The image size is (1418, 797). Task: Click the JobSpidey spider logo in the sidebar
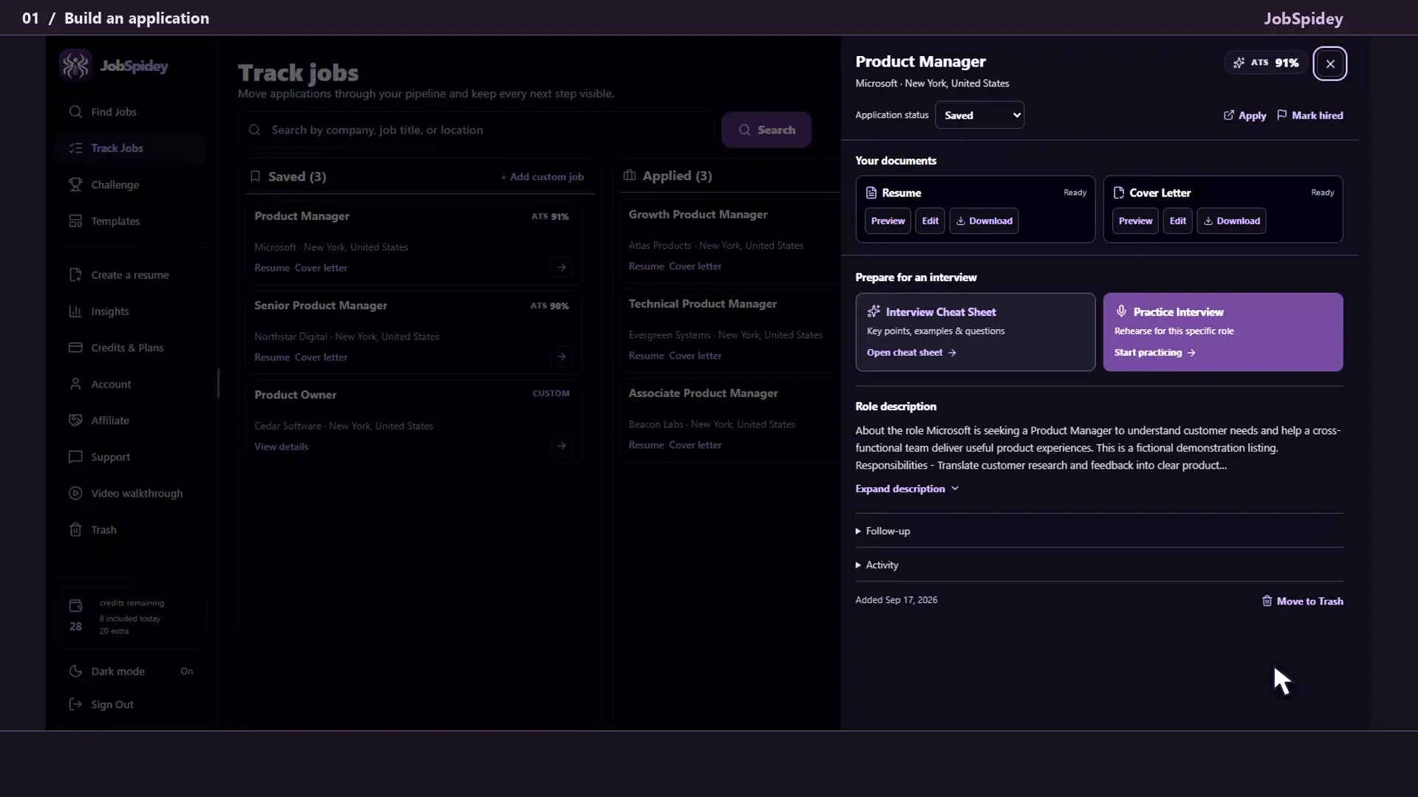[75, 65]
